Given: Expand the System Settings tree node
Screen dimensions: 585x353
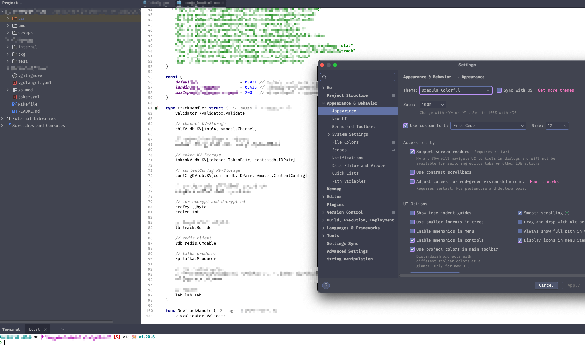Looking at the screenshot, I should (329, 134).
